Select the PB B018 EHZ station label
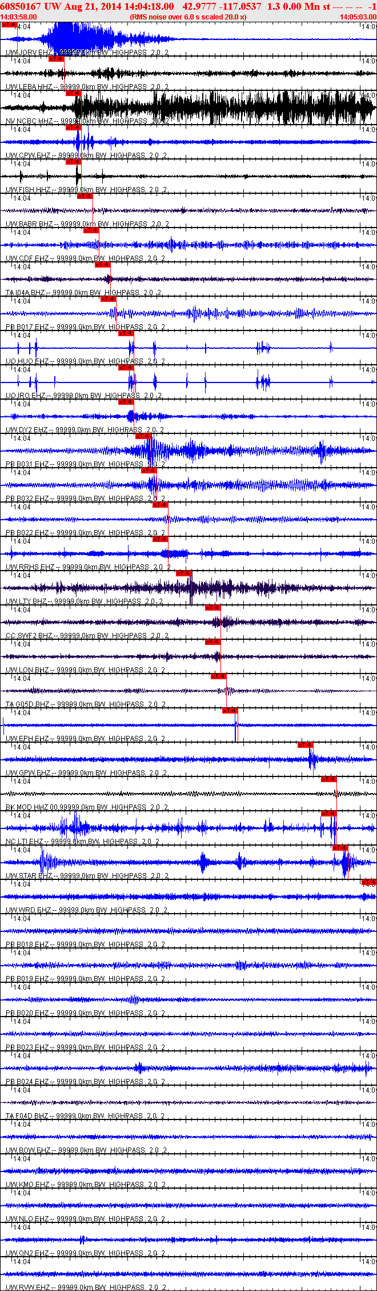 tap(28, 945)
